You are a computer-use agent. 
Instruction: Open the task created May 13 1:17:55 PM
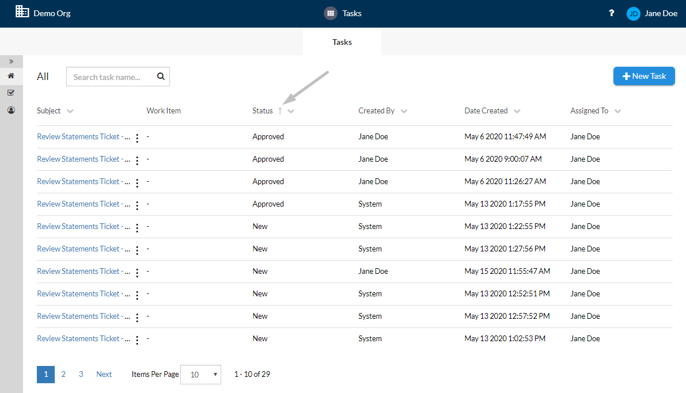coord(83,204)
